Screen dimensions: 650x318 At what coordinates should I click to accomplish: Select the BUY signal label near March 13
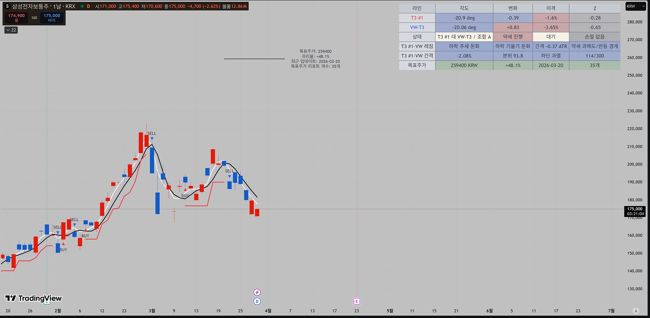pyautogui.click(x=185, y=196)
